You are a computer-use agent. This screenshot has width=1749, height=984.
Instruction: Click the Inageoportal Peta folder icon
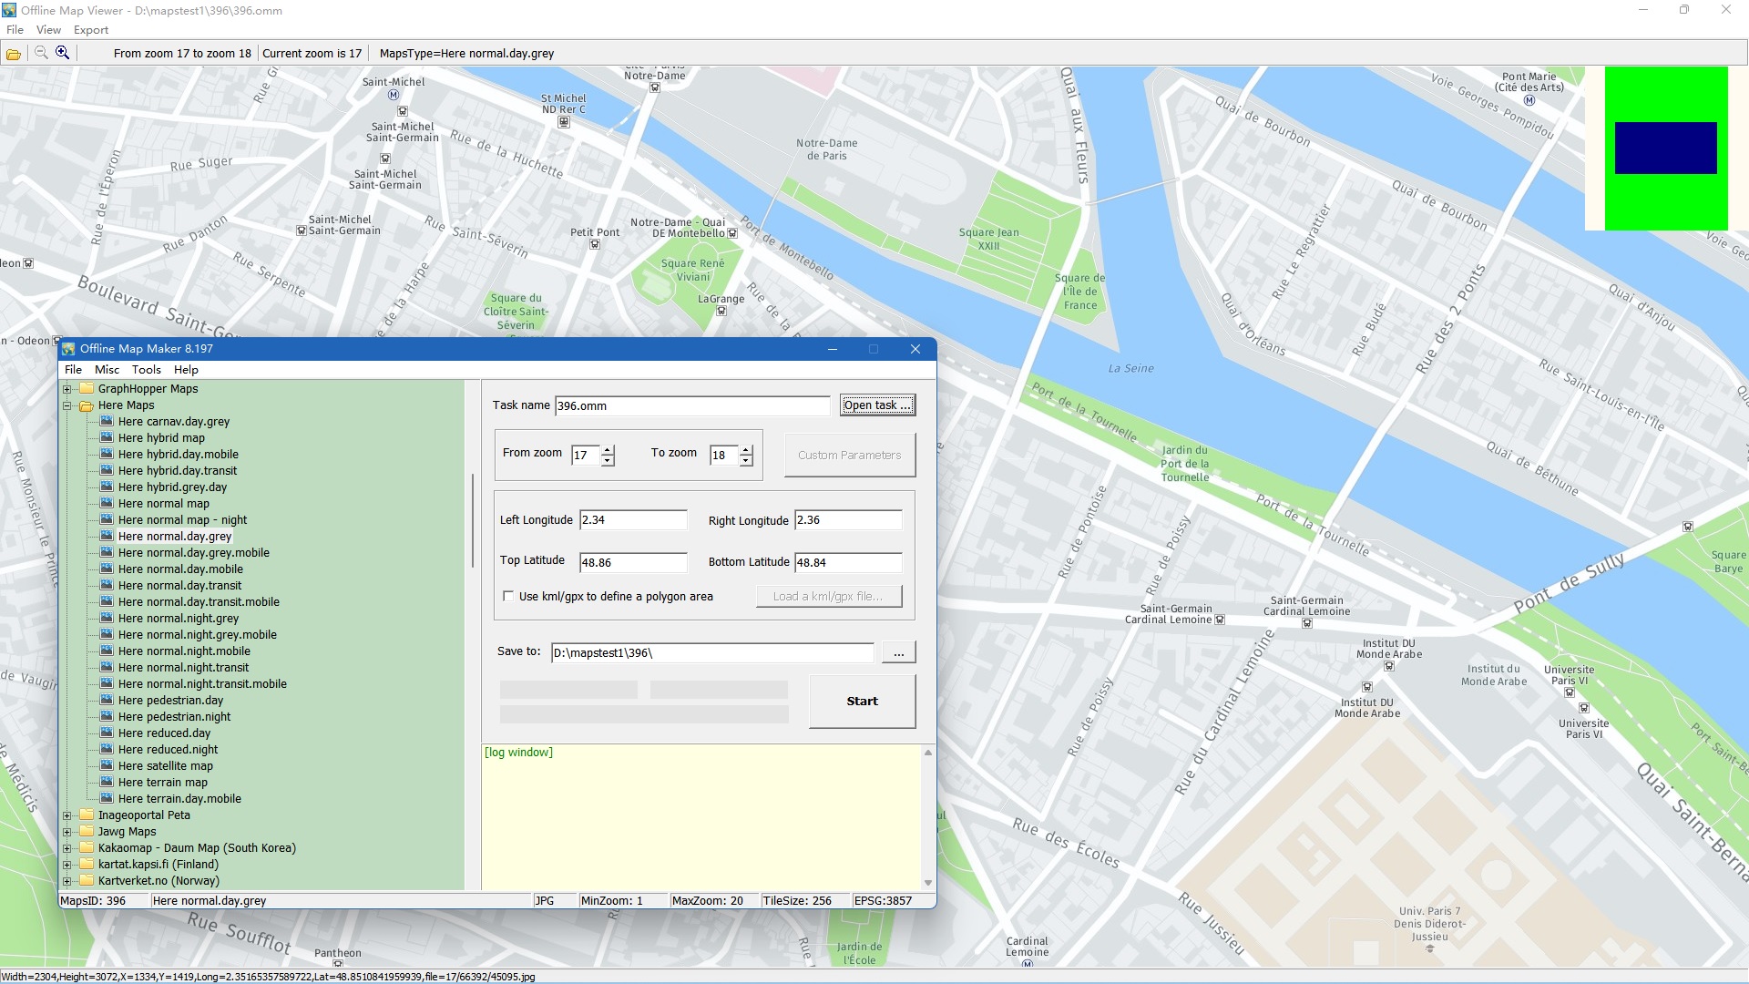(87, 815)
